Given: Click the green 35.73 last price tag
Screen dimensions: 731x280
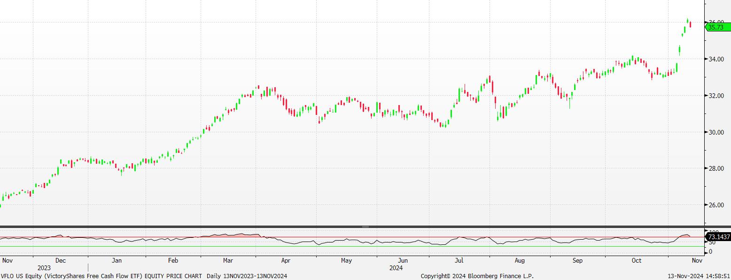Looking at the screenshot, I should click(718, 27).
